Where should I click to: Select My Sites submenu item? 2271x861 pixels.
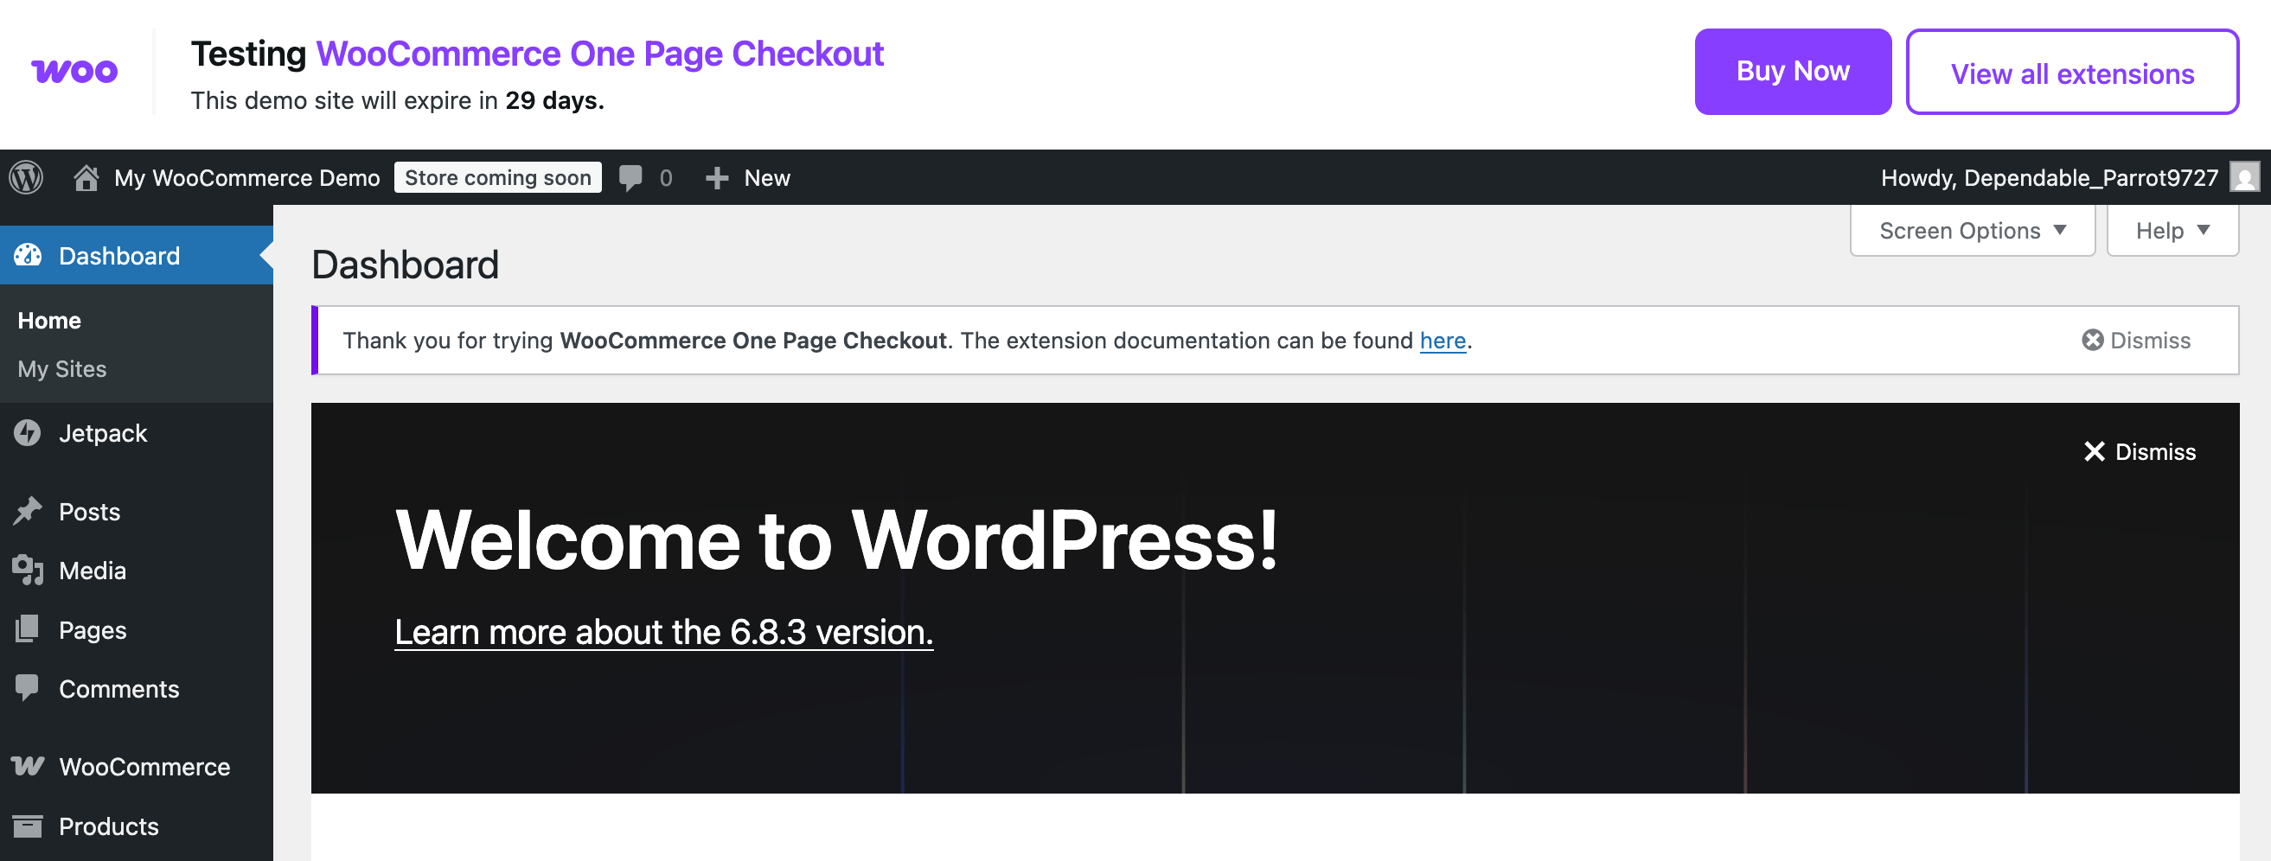click(x=61, y=368)
